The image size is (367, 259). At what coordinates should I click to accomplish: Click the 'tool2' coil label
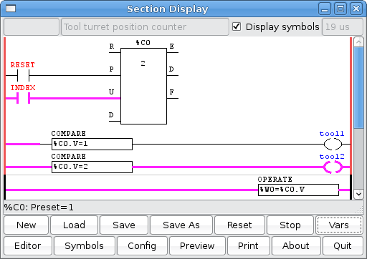[332, 157]
